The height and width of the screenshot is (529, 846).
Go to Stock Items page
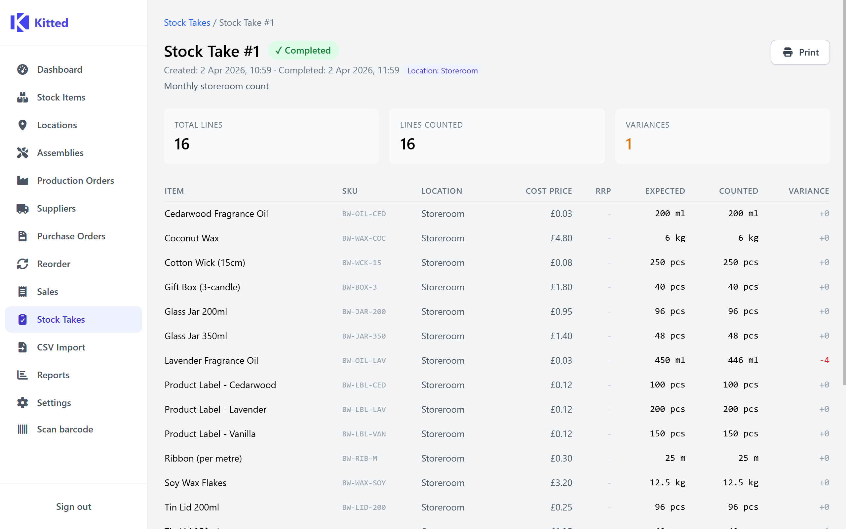pyautogui.click(x=74, y=97)
